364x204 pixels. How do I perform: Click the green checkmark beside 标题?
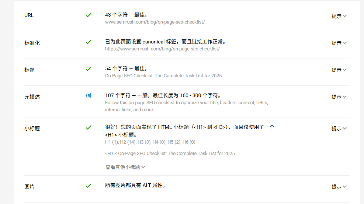(89, 69)
